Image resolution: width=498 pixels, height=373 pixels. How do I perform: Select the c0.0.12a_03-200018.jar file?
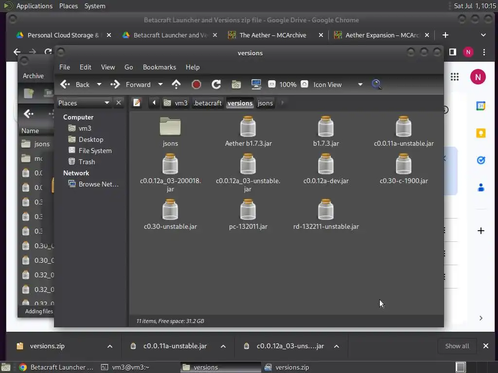[170, 173]
